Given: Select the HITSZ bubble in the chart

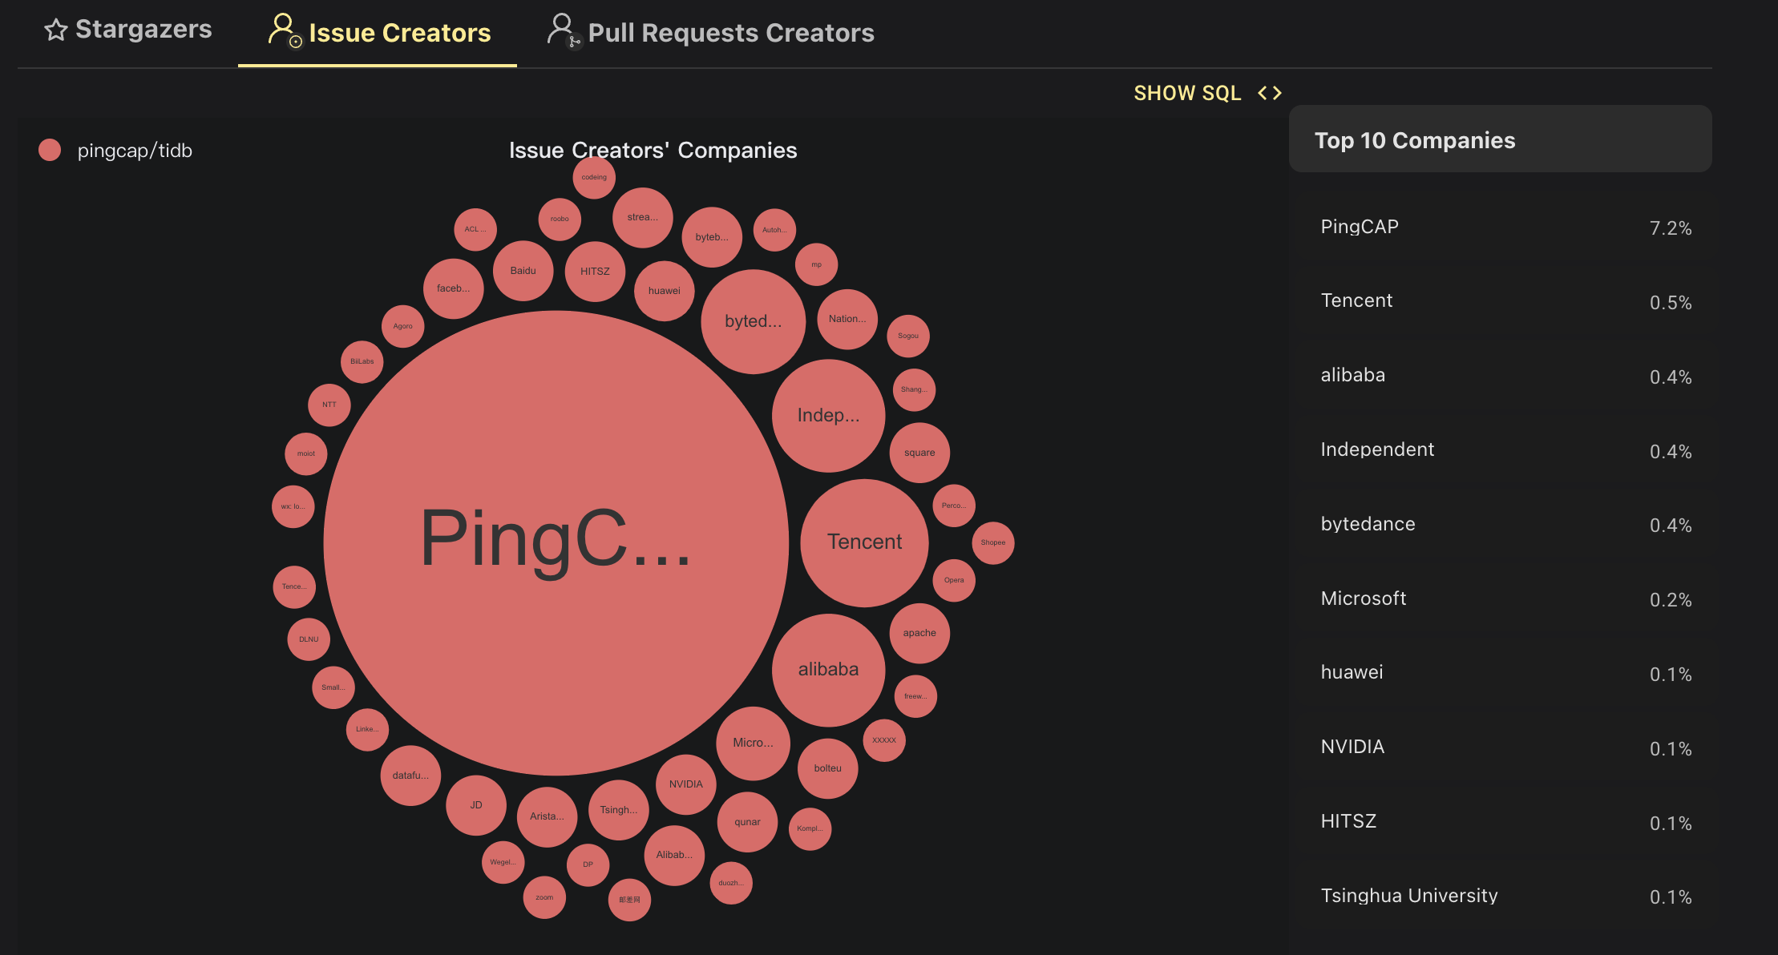Looking at the screenshot, I should point(595,272).
